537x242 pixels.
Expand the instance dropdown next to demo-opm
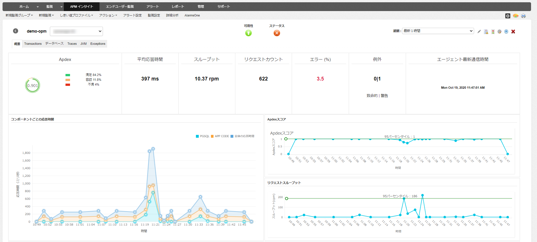(x=76, y=31)
